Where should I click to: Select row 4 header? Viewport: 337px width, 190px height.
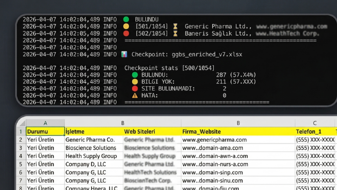(21, 156)
